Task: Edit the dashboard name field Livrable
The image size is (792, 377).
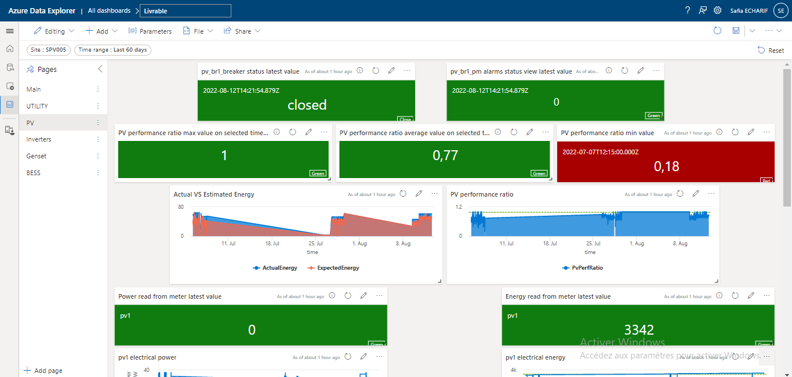Action: [x=186, y=10]
